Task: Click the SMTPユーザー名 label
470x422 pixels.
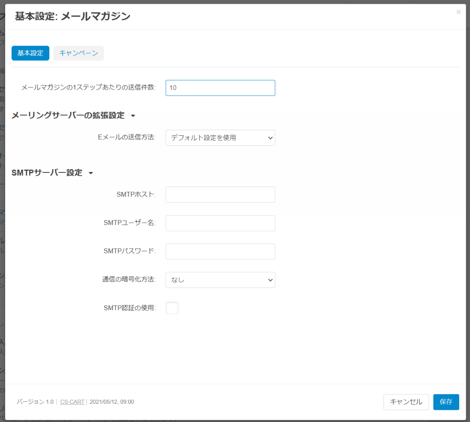Action: pos(130,223)
